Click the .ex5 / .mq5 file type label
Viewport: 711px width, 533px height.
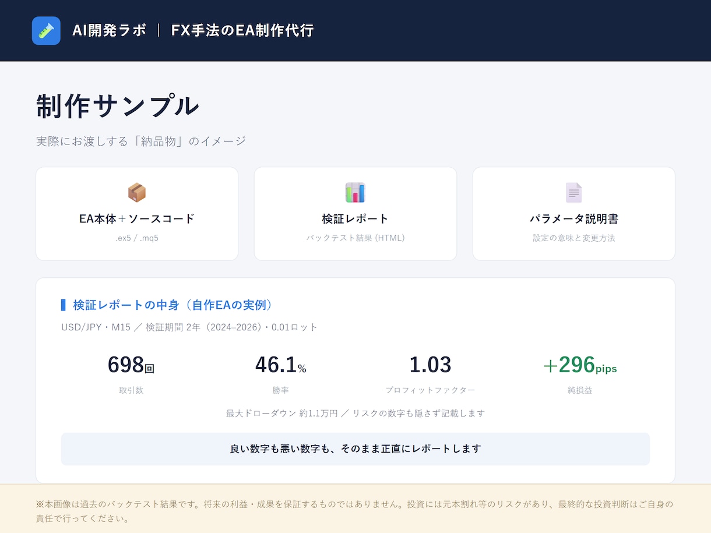point(137,238)
